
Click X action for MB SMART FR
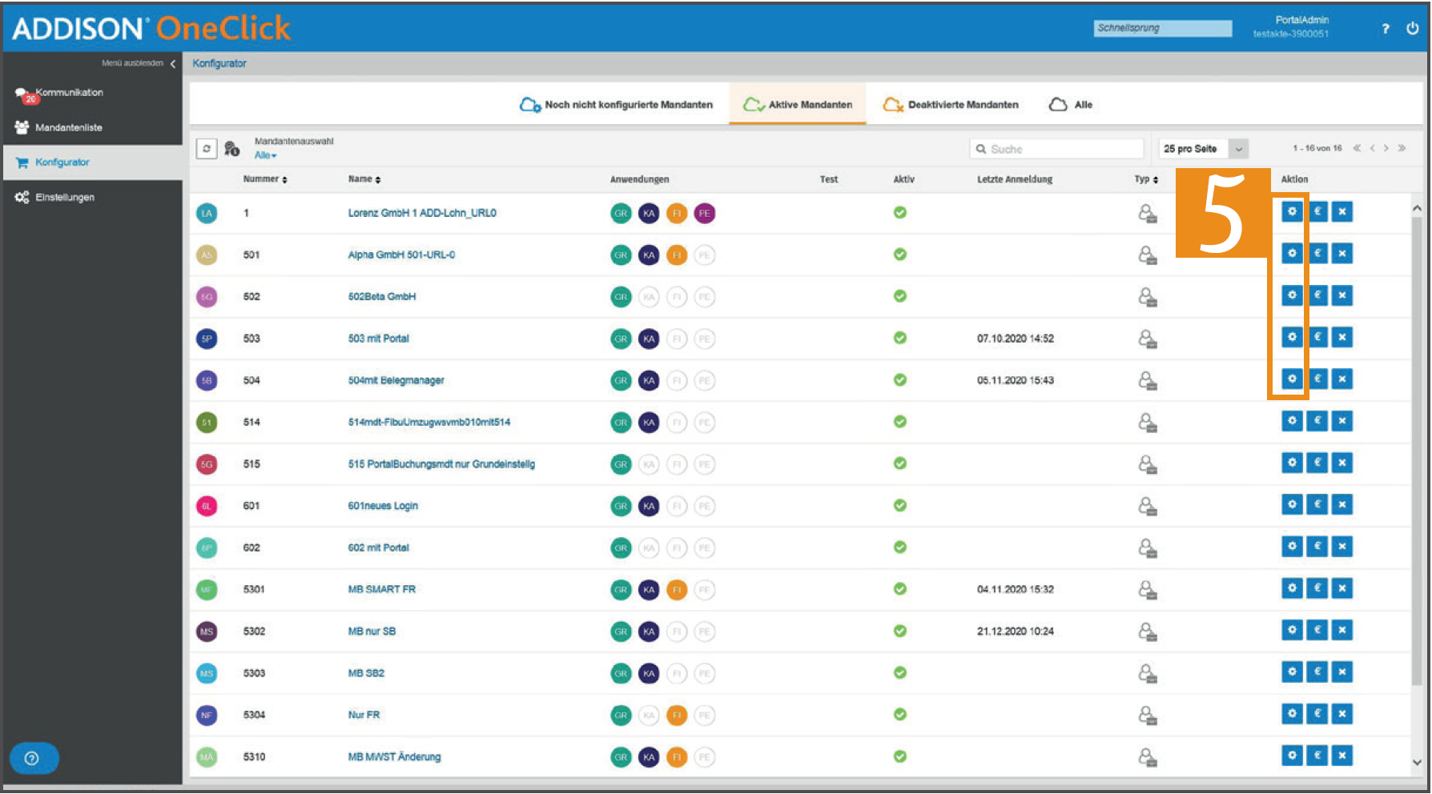point(1342,588)
